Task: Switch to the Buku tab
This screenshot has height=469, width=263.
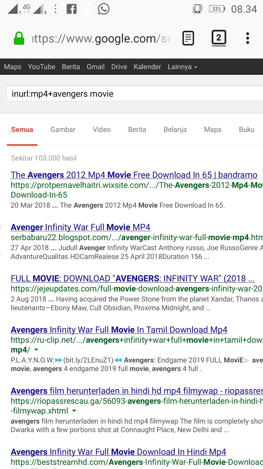Action: point(247,130)
